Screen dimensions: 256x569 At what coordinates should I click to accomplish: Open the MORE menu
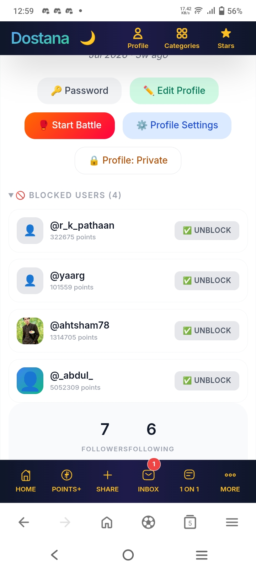230,481
